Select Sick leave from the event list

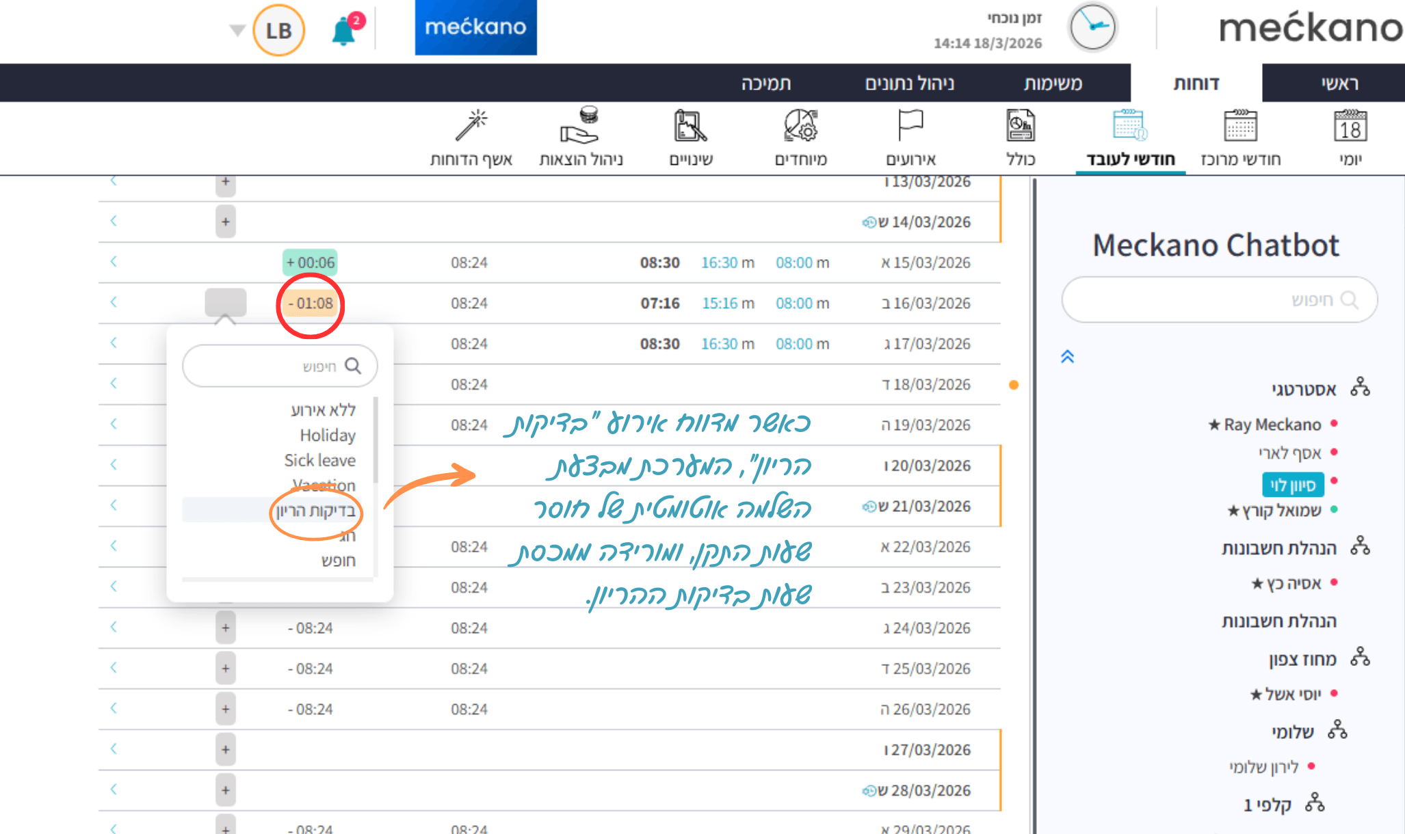[319, 460]
